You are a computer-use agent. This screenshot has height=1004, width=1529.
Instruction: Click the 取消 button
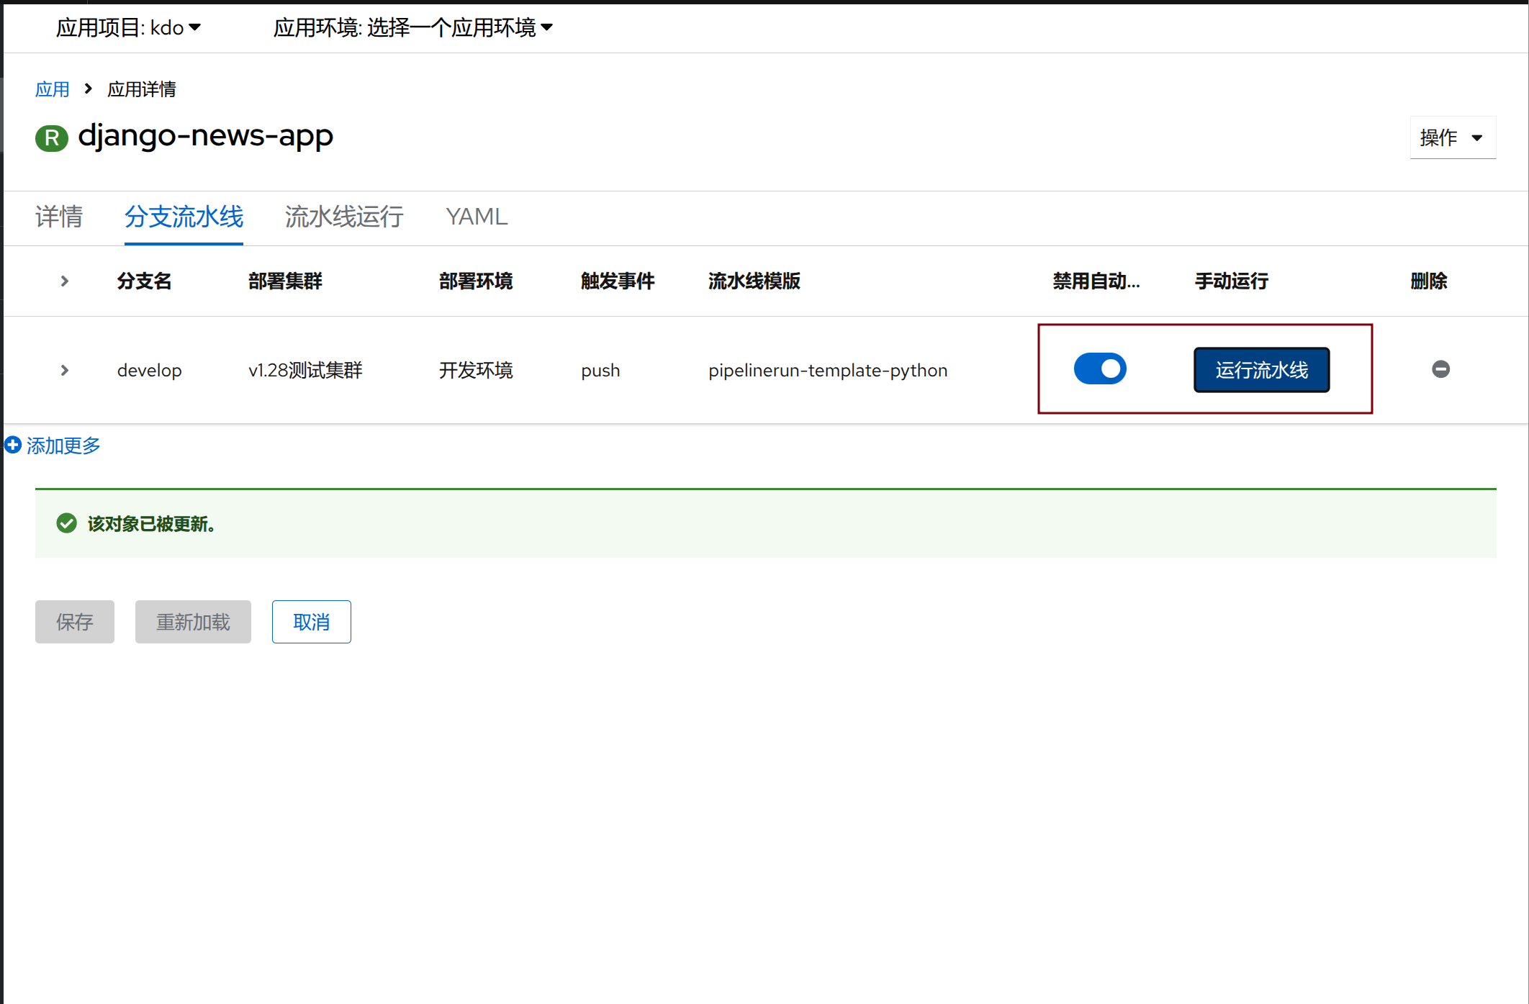(x=311, y=622)
